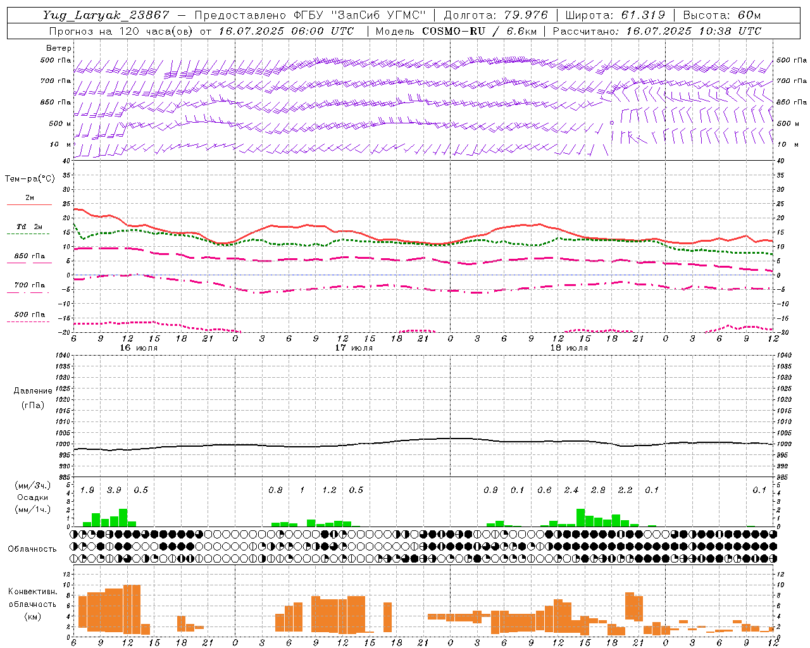Viewport: 810px width, 648px height.
Task: Click the Конвективн. облачность label
Action: (x=32, y=598)
